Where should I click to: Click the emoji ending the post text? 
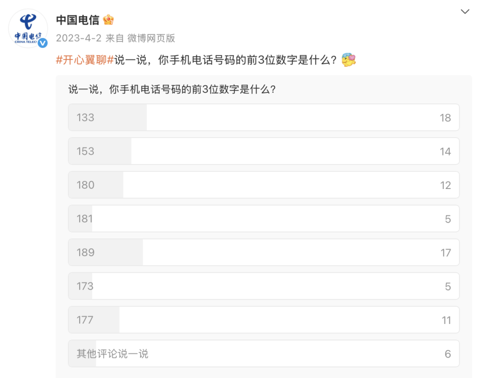click(348, 60)
